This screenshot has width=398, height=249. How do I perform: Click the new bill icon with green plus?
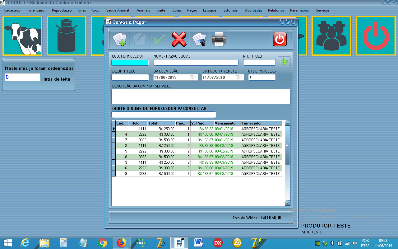119,40
